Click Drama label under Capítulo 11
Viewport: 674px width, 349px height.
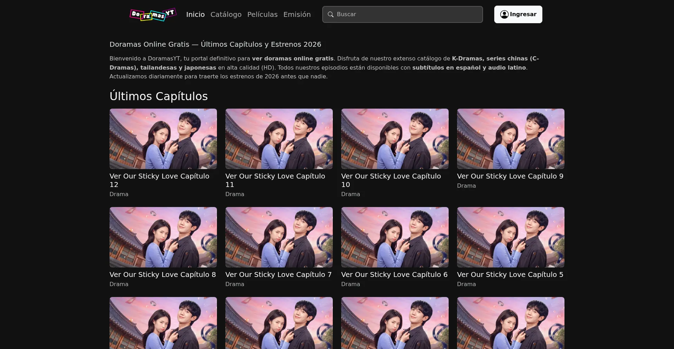(x=235, y=194)
